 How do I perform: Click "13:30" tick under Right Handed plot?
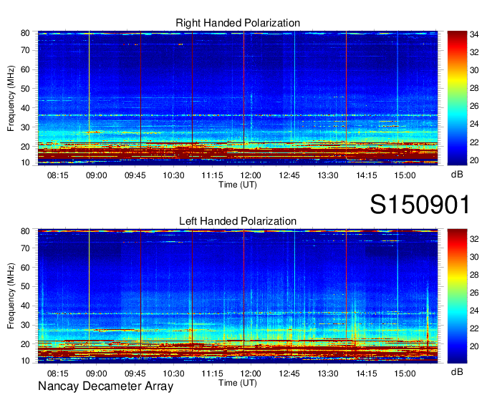click(x=328, y=175)
